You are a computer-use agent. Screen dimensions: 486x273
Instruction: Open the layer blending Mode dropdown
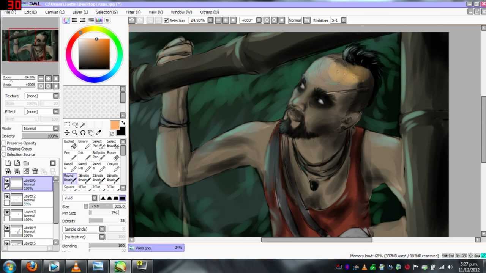(40, 129)
